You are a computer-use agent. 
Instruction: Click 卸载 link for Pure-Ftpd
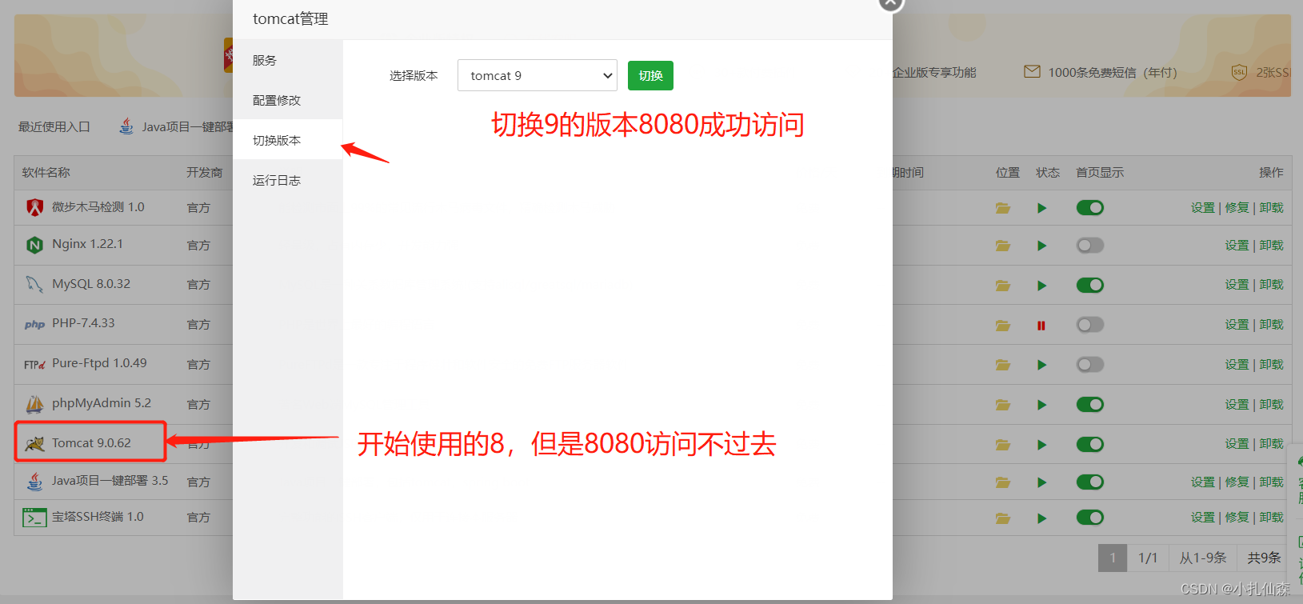point(1271,365)
